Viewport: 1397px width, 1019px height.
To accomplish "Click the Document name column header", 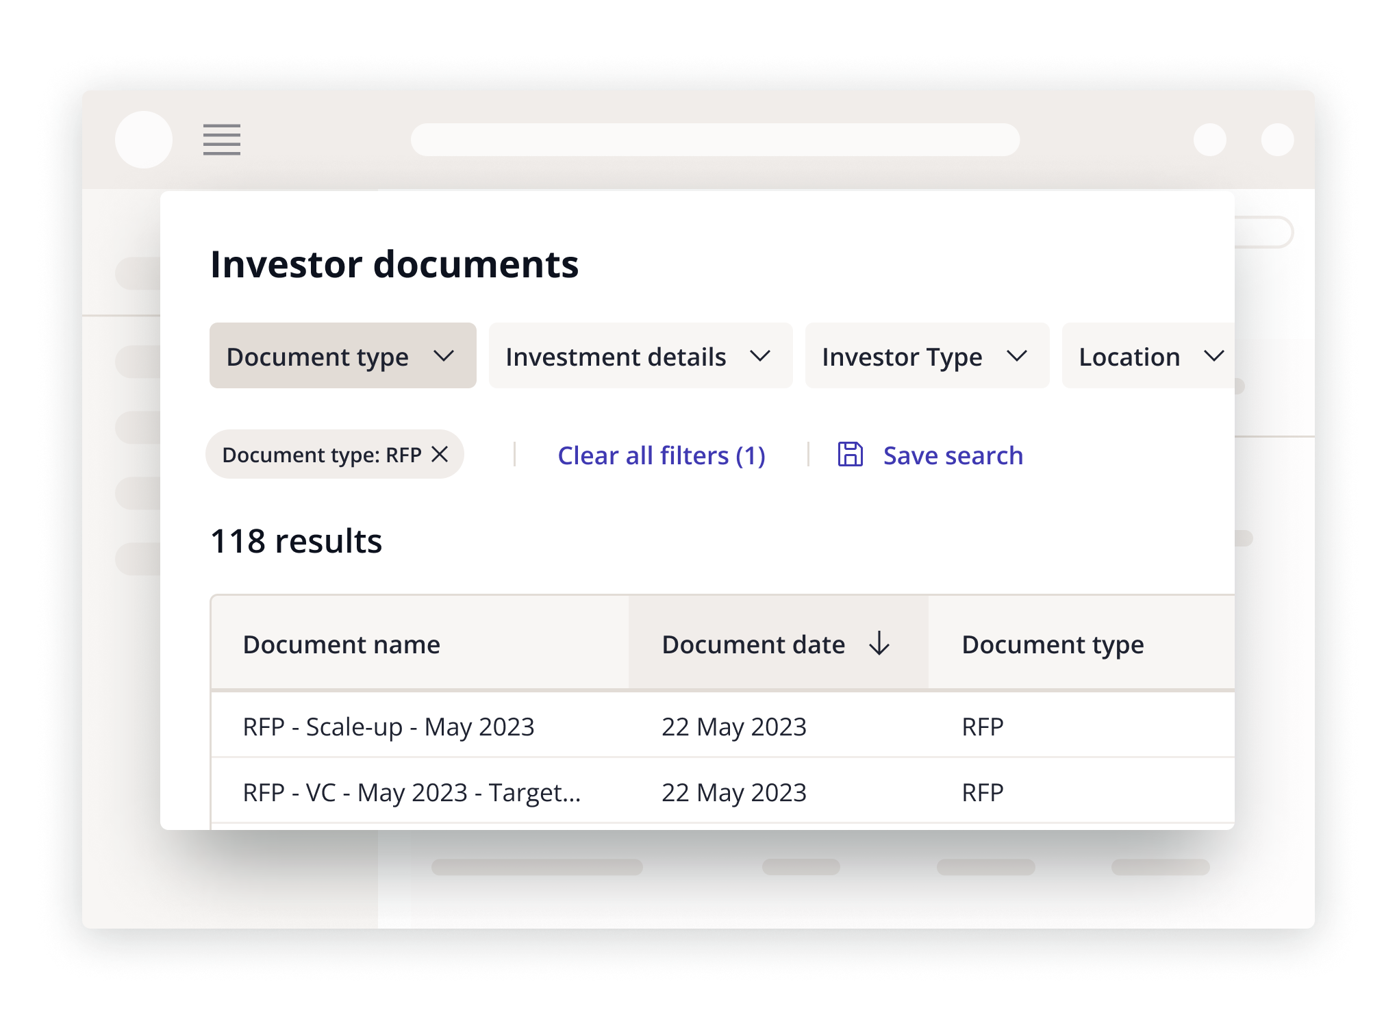I will [x=342, y=644].
